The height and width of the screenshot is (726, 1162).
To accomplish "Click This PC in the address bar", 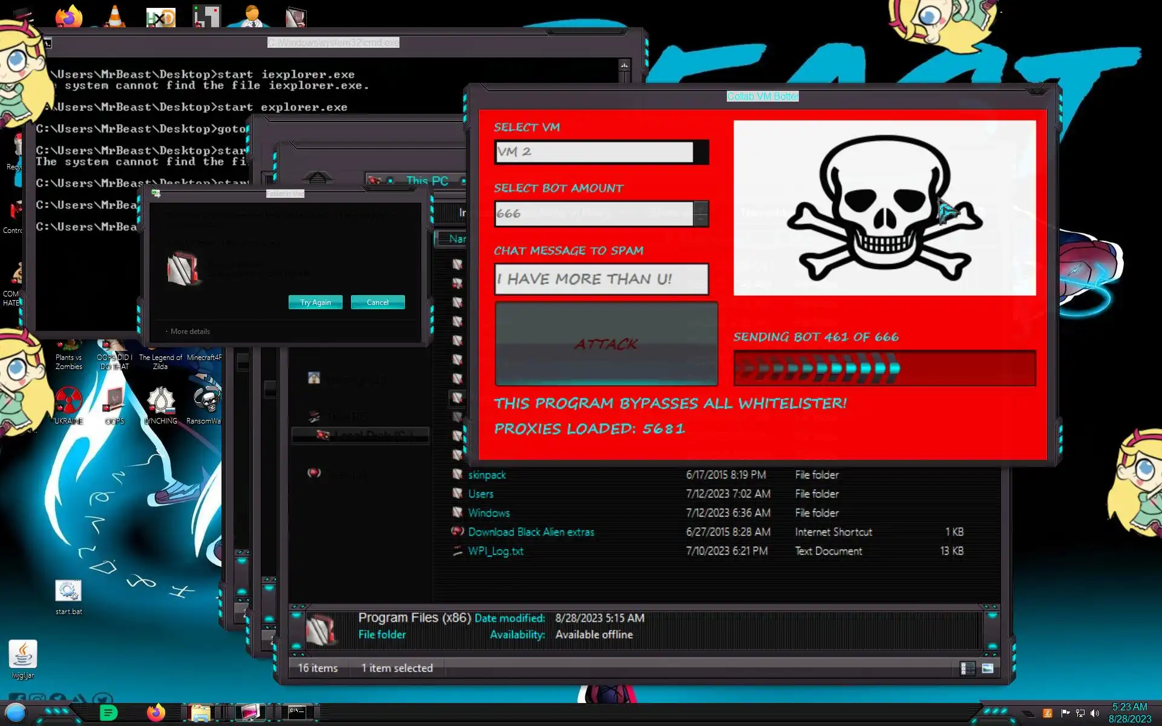I will [x=427, y=180].
